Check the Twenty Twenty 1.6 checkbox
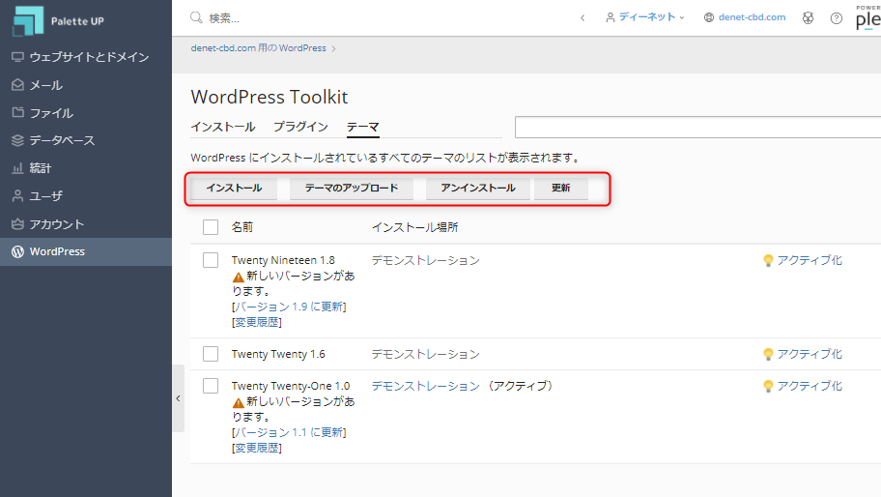Image resolution: width=881 pixels, height=497 pixels. click(x=211, y=354)
